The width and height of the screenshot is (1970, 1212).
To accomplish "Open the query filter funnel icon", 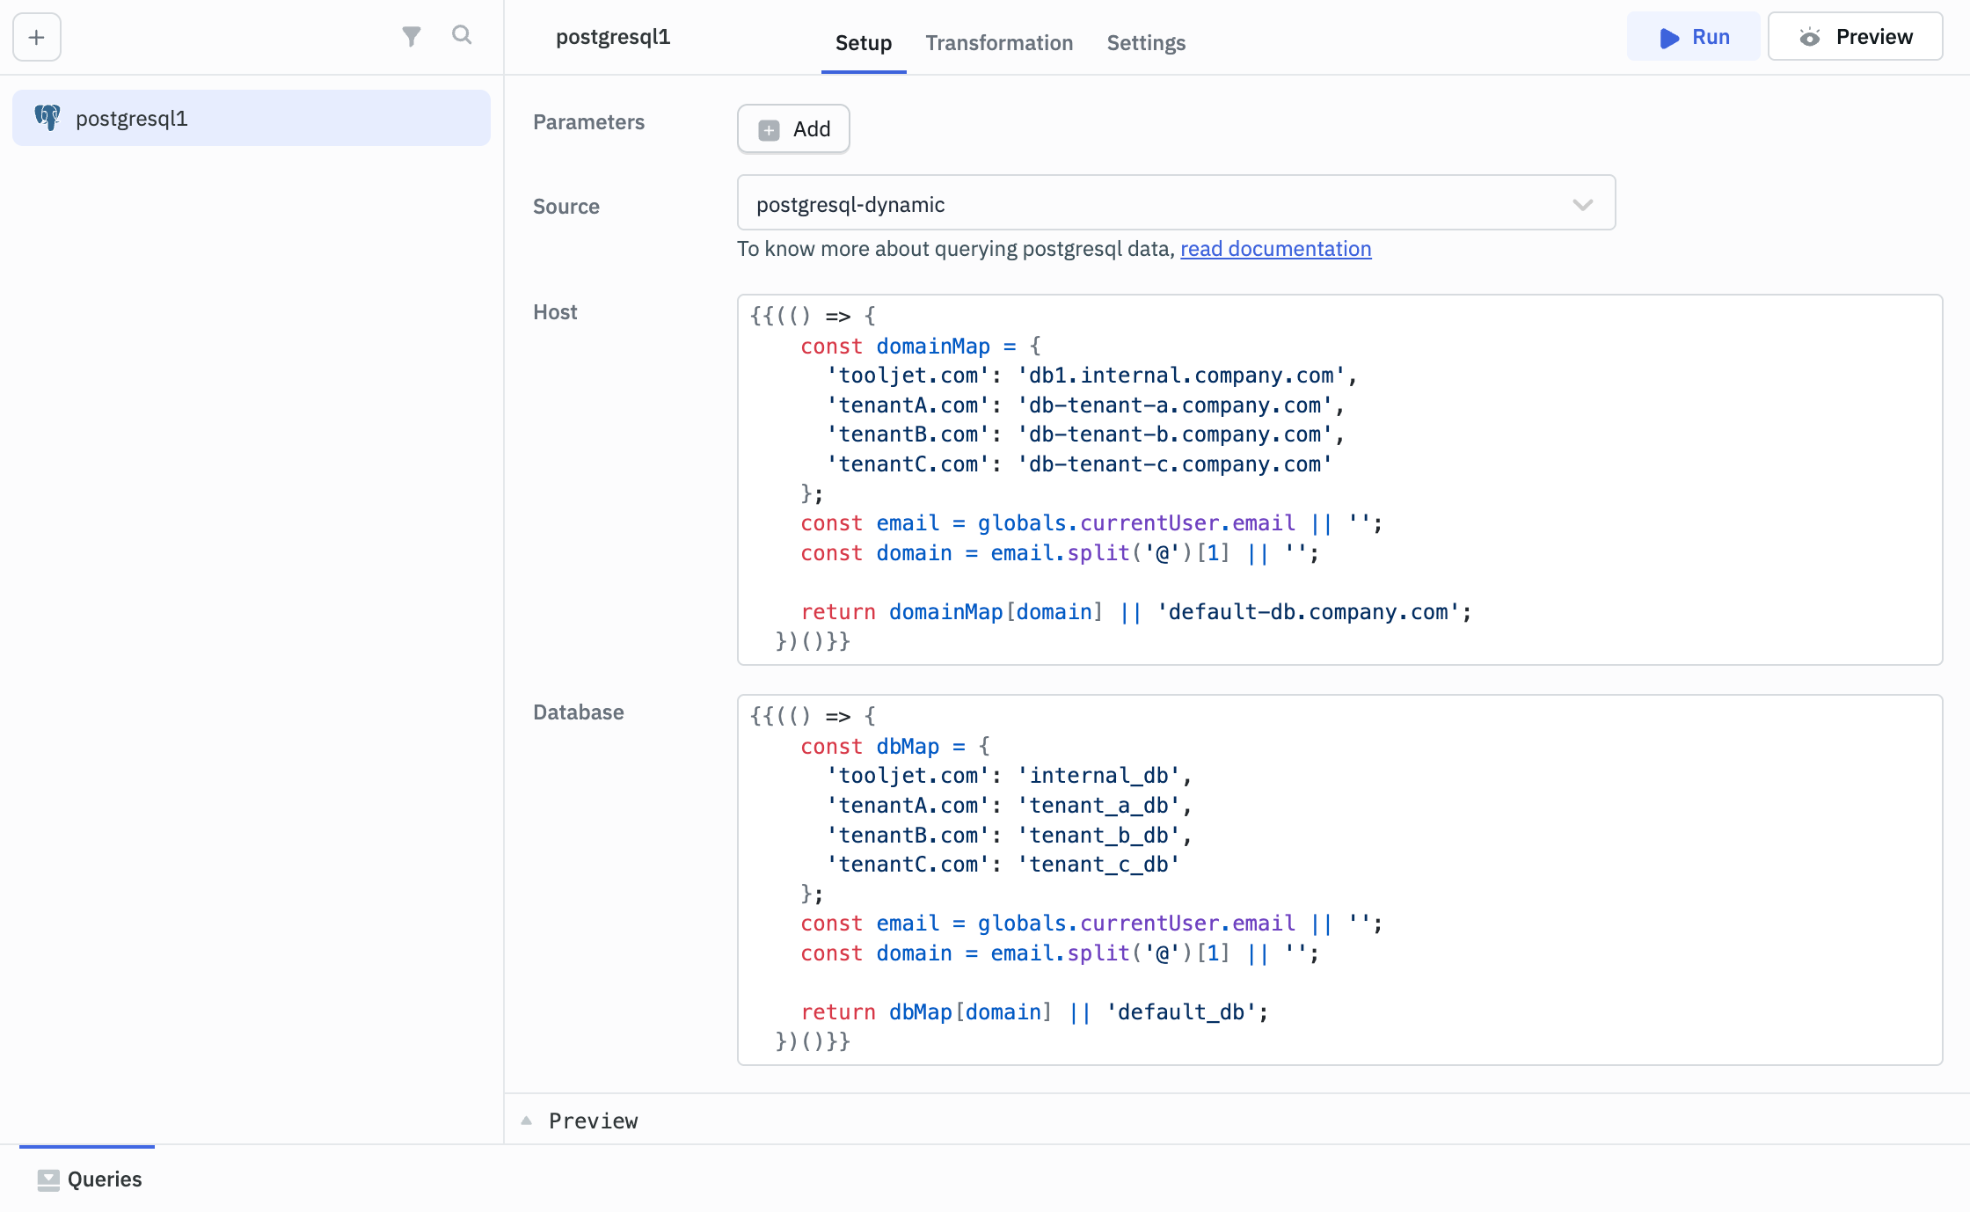I will pyautogui.click(x=411, y=36).
